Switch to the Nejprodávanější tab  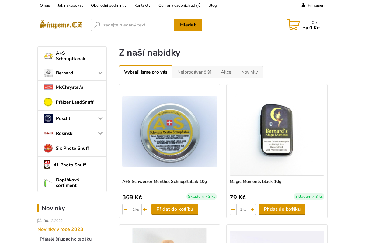(x=194, y=72)
